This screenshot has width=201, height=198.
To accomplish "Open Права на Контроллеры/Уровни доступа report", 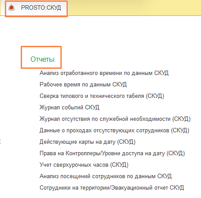I will click(x=112, y=153).
